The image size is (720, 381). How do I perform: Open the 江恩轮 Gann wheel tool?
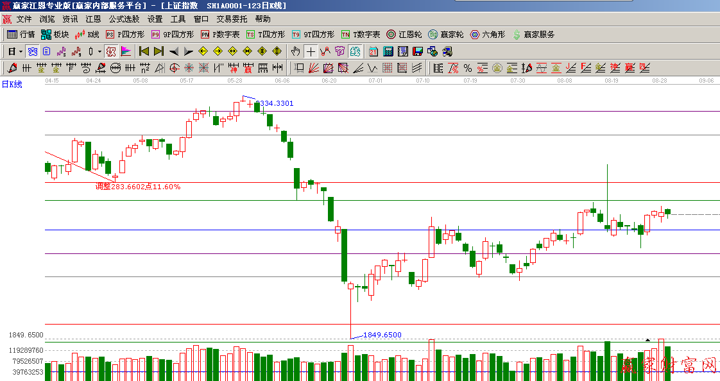[404, 35]
